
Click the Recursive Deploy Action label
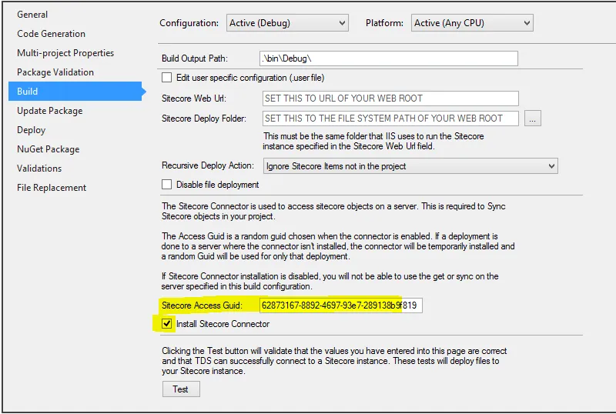(208, 165)
